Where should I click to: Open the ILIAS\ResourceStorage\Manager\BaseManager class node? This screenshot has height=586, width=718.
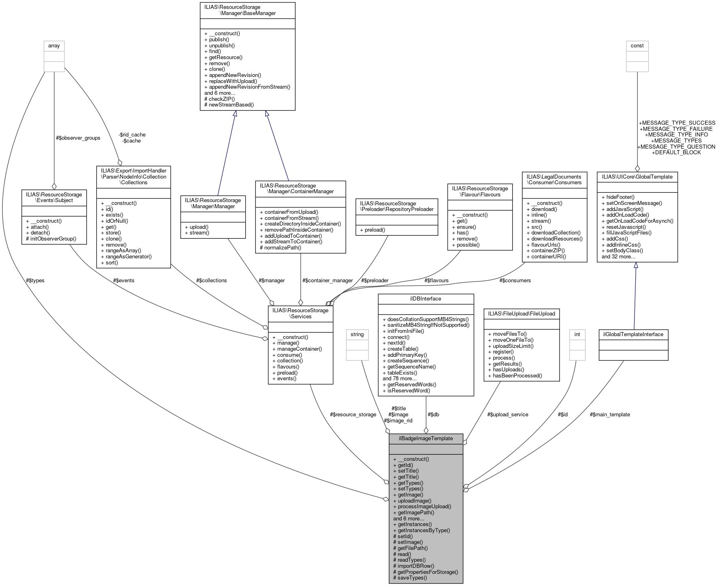tap(247, 56)
